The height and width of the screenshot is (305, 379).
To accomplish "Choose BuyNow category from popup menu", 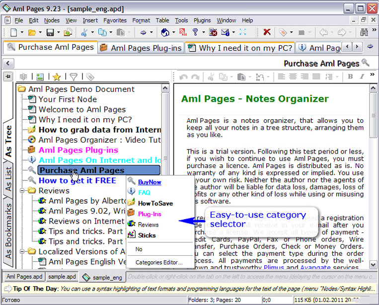I will (149, 182).
